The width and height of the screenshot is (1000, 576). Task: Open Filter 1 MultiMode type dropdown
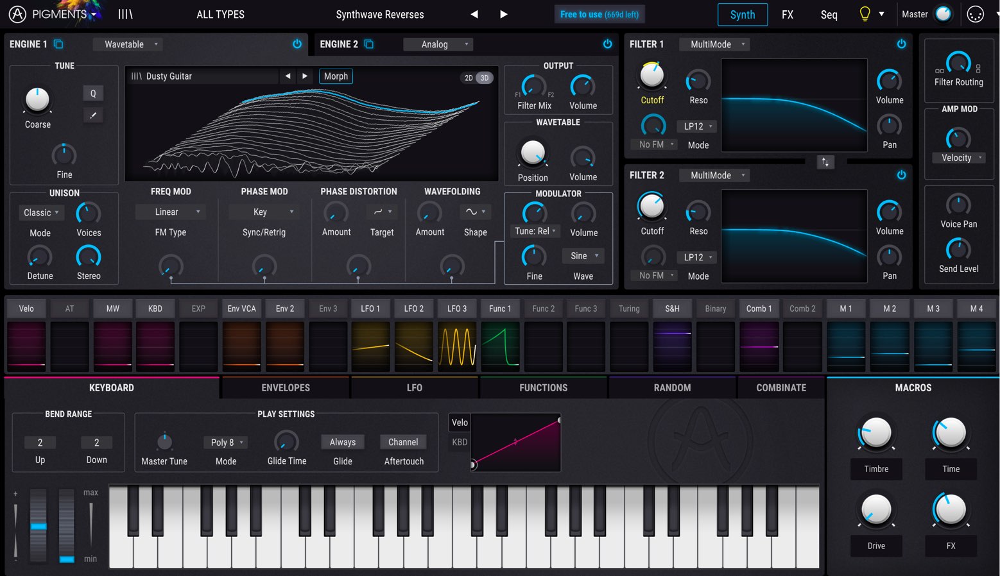coord(715,44)
